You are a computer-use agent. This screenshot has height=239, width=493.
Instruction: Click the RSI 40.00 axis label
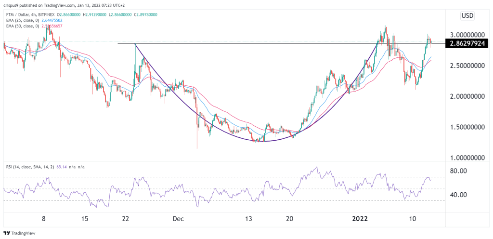pos(458,195)
